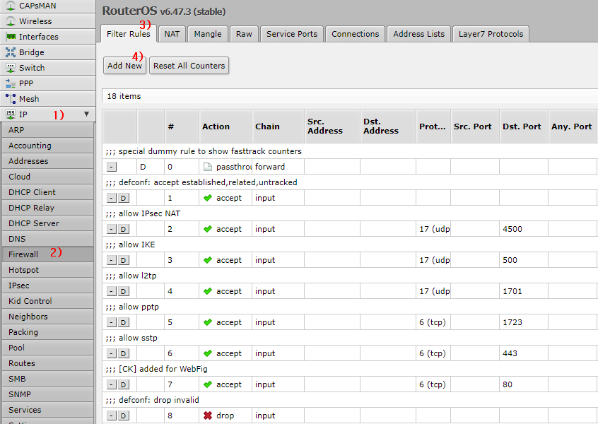Click the Wireless antenna icon
This screenshot has width=598, height=424.
click(x=11, y=21)
